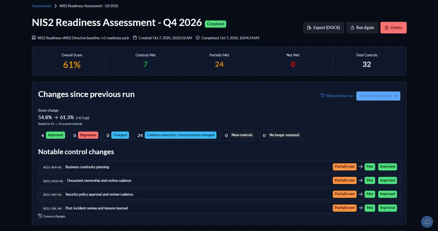Click the 54.8% → 61.3% score change value
The image size is (438, 231).
point(56,117)
